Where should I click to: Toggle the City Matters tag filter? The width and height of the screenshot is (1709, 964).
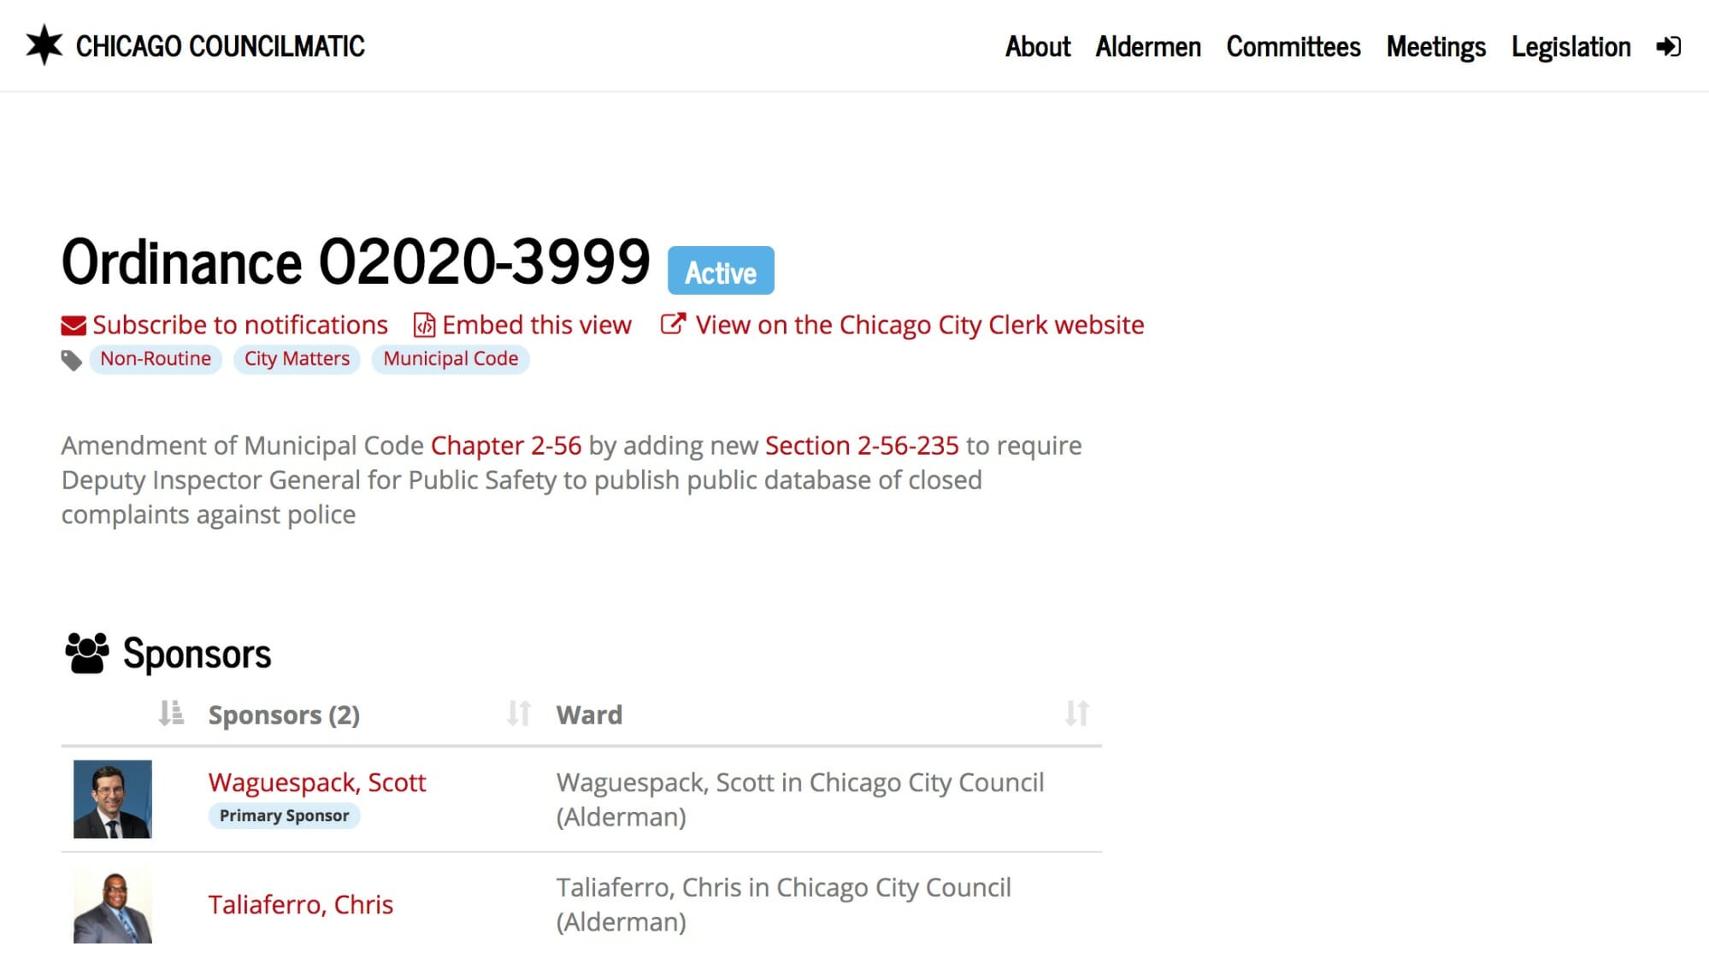[296, 358]
